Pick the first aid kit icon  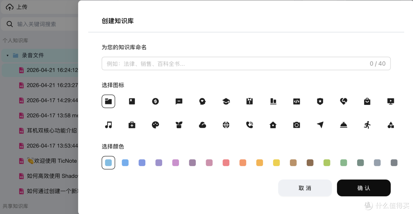pos(132,125)
